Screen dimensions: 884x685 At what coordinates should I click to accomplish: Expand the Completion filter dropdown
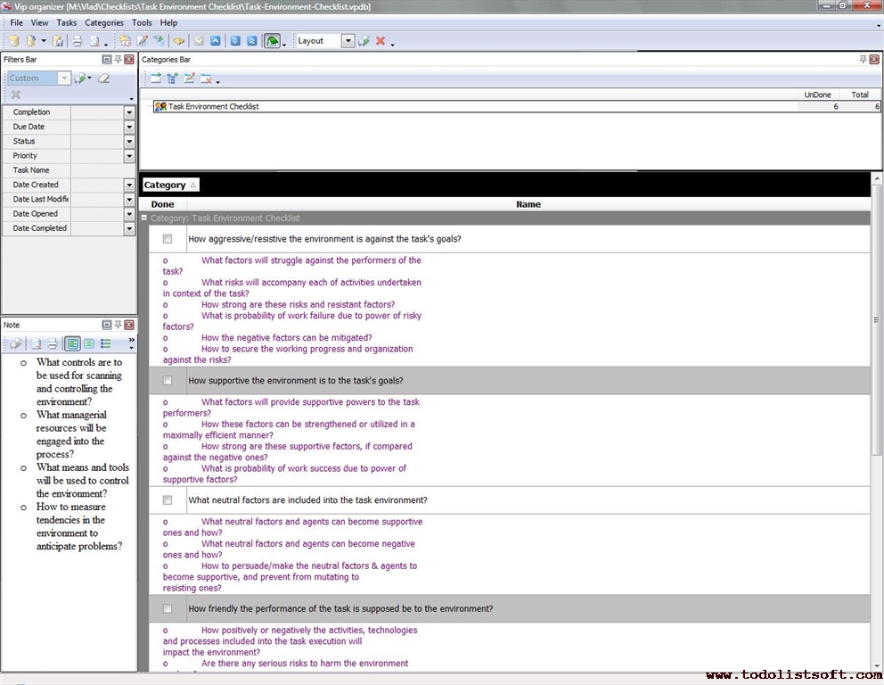point(129,112)
